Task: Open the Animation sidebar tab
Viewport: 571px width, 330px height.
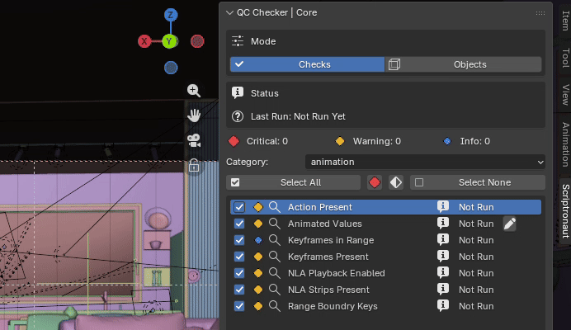Action: (565, 144)
